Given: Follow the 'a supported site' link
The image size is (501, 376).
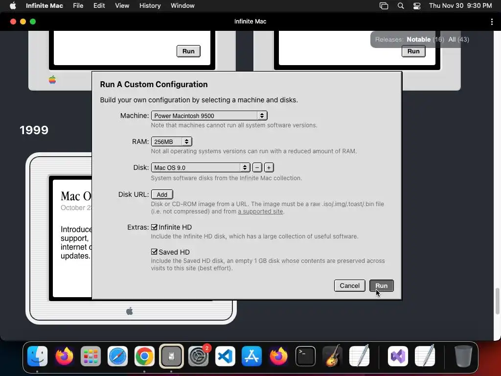Looking at the screenshot, I should click(x=260, y=211).
